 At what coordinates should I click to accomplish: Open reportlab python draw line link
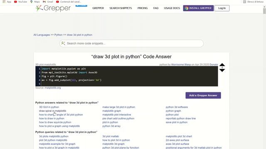tap(181, 118)
